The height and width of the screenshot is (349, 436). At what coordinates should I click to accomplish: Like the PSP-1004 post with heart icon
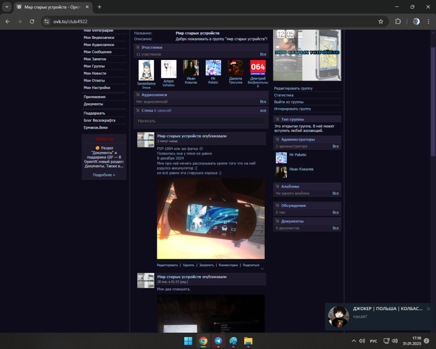coord(262,269)
